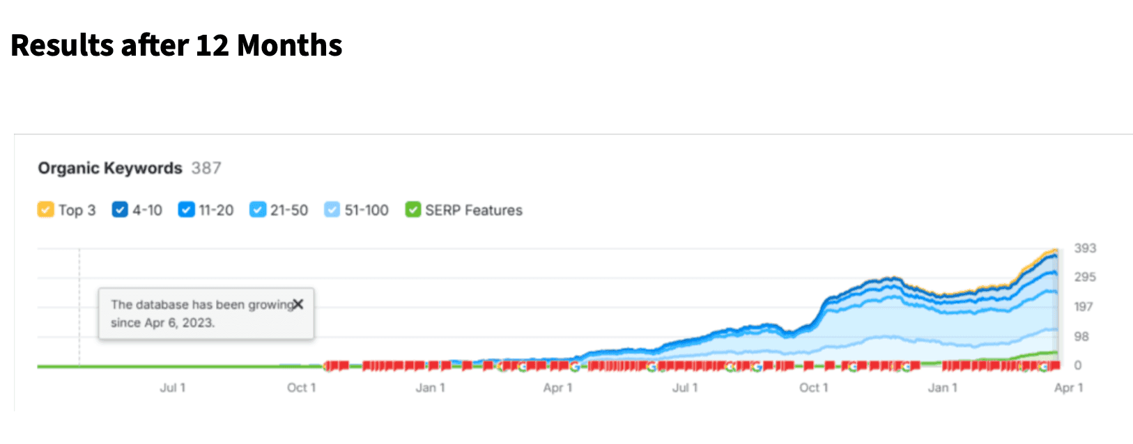Toggle the 4-10 positions checkbox
1133x444 pixels.
120,209
